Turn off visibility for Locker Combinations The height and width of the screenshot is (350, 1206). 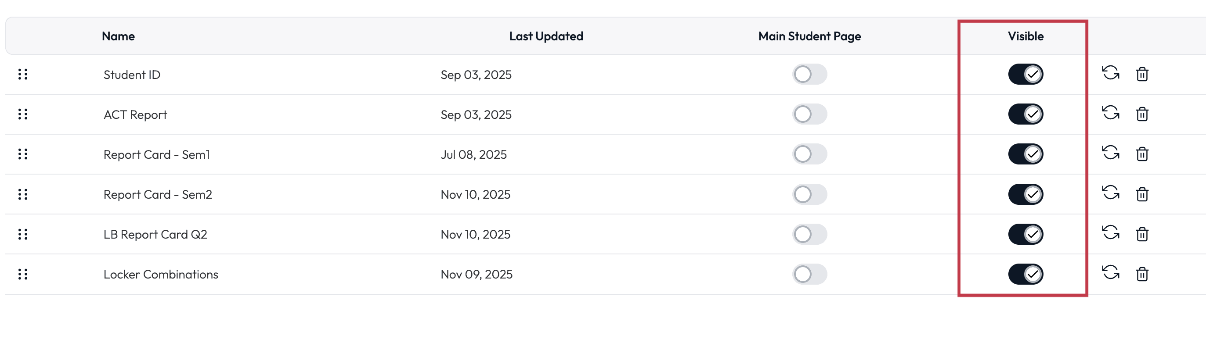coord(1025,274)
